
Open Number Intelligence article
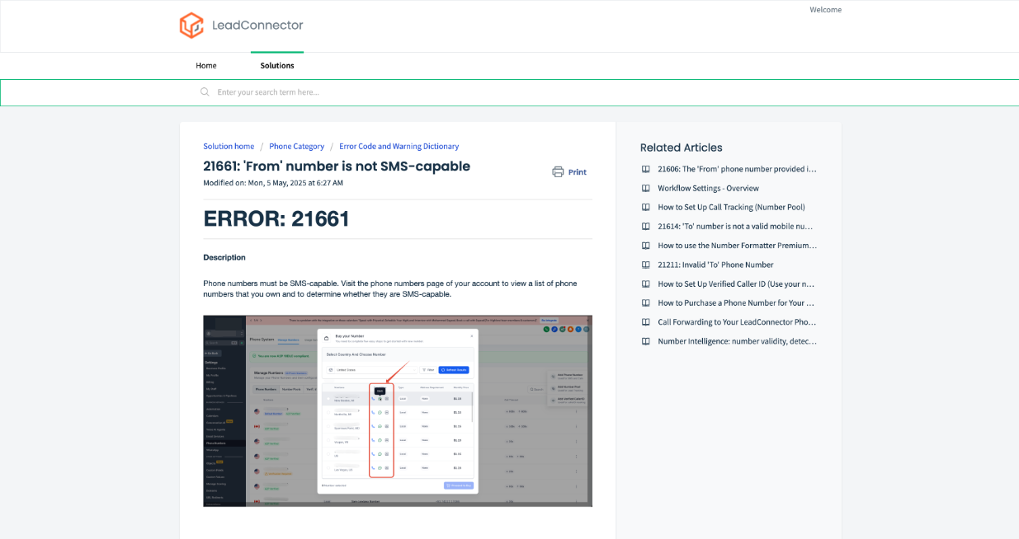(737, 341)
